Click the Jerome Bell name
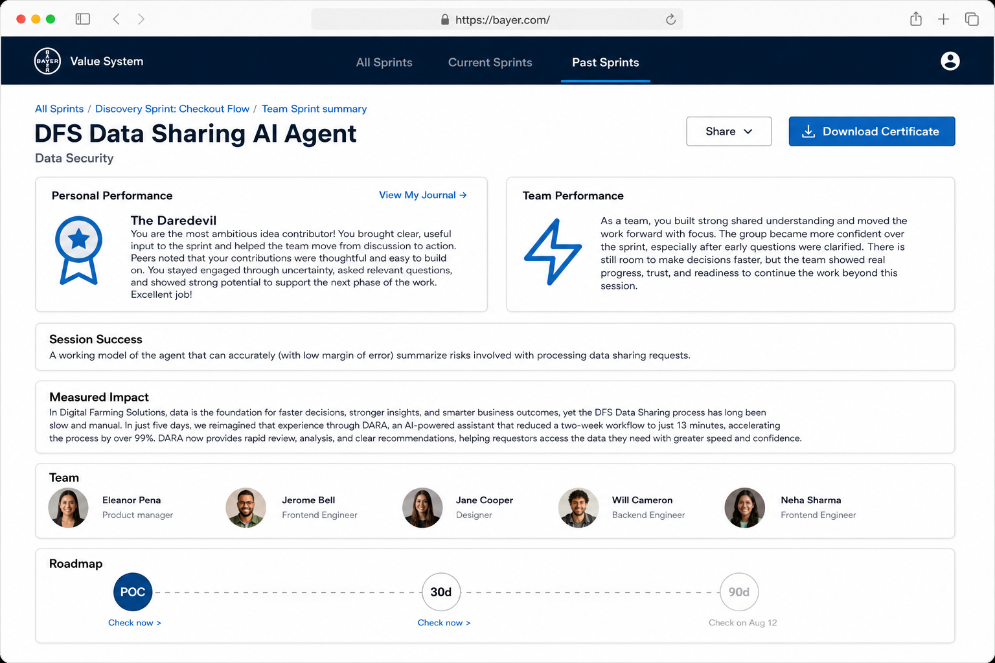This screenshot has height=663, width=995. [x=308, y=500]
